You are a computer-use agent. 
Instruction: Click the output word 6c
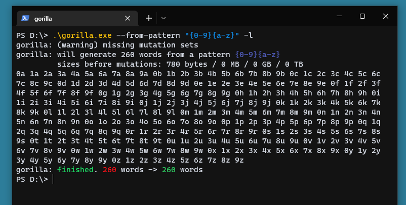[376, 74]
